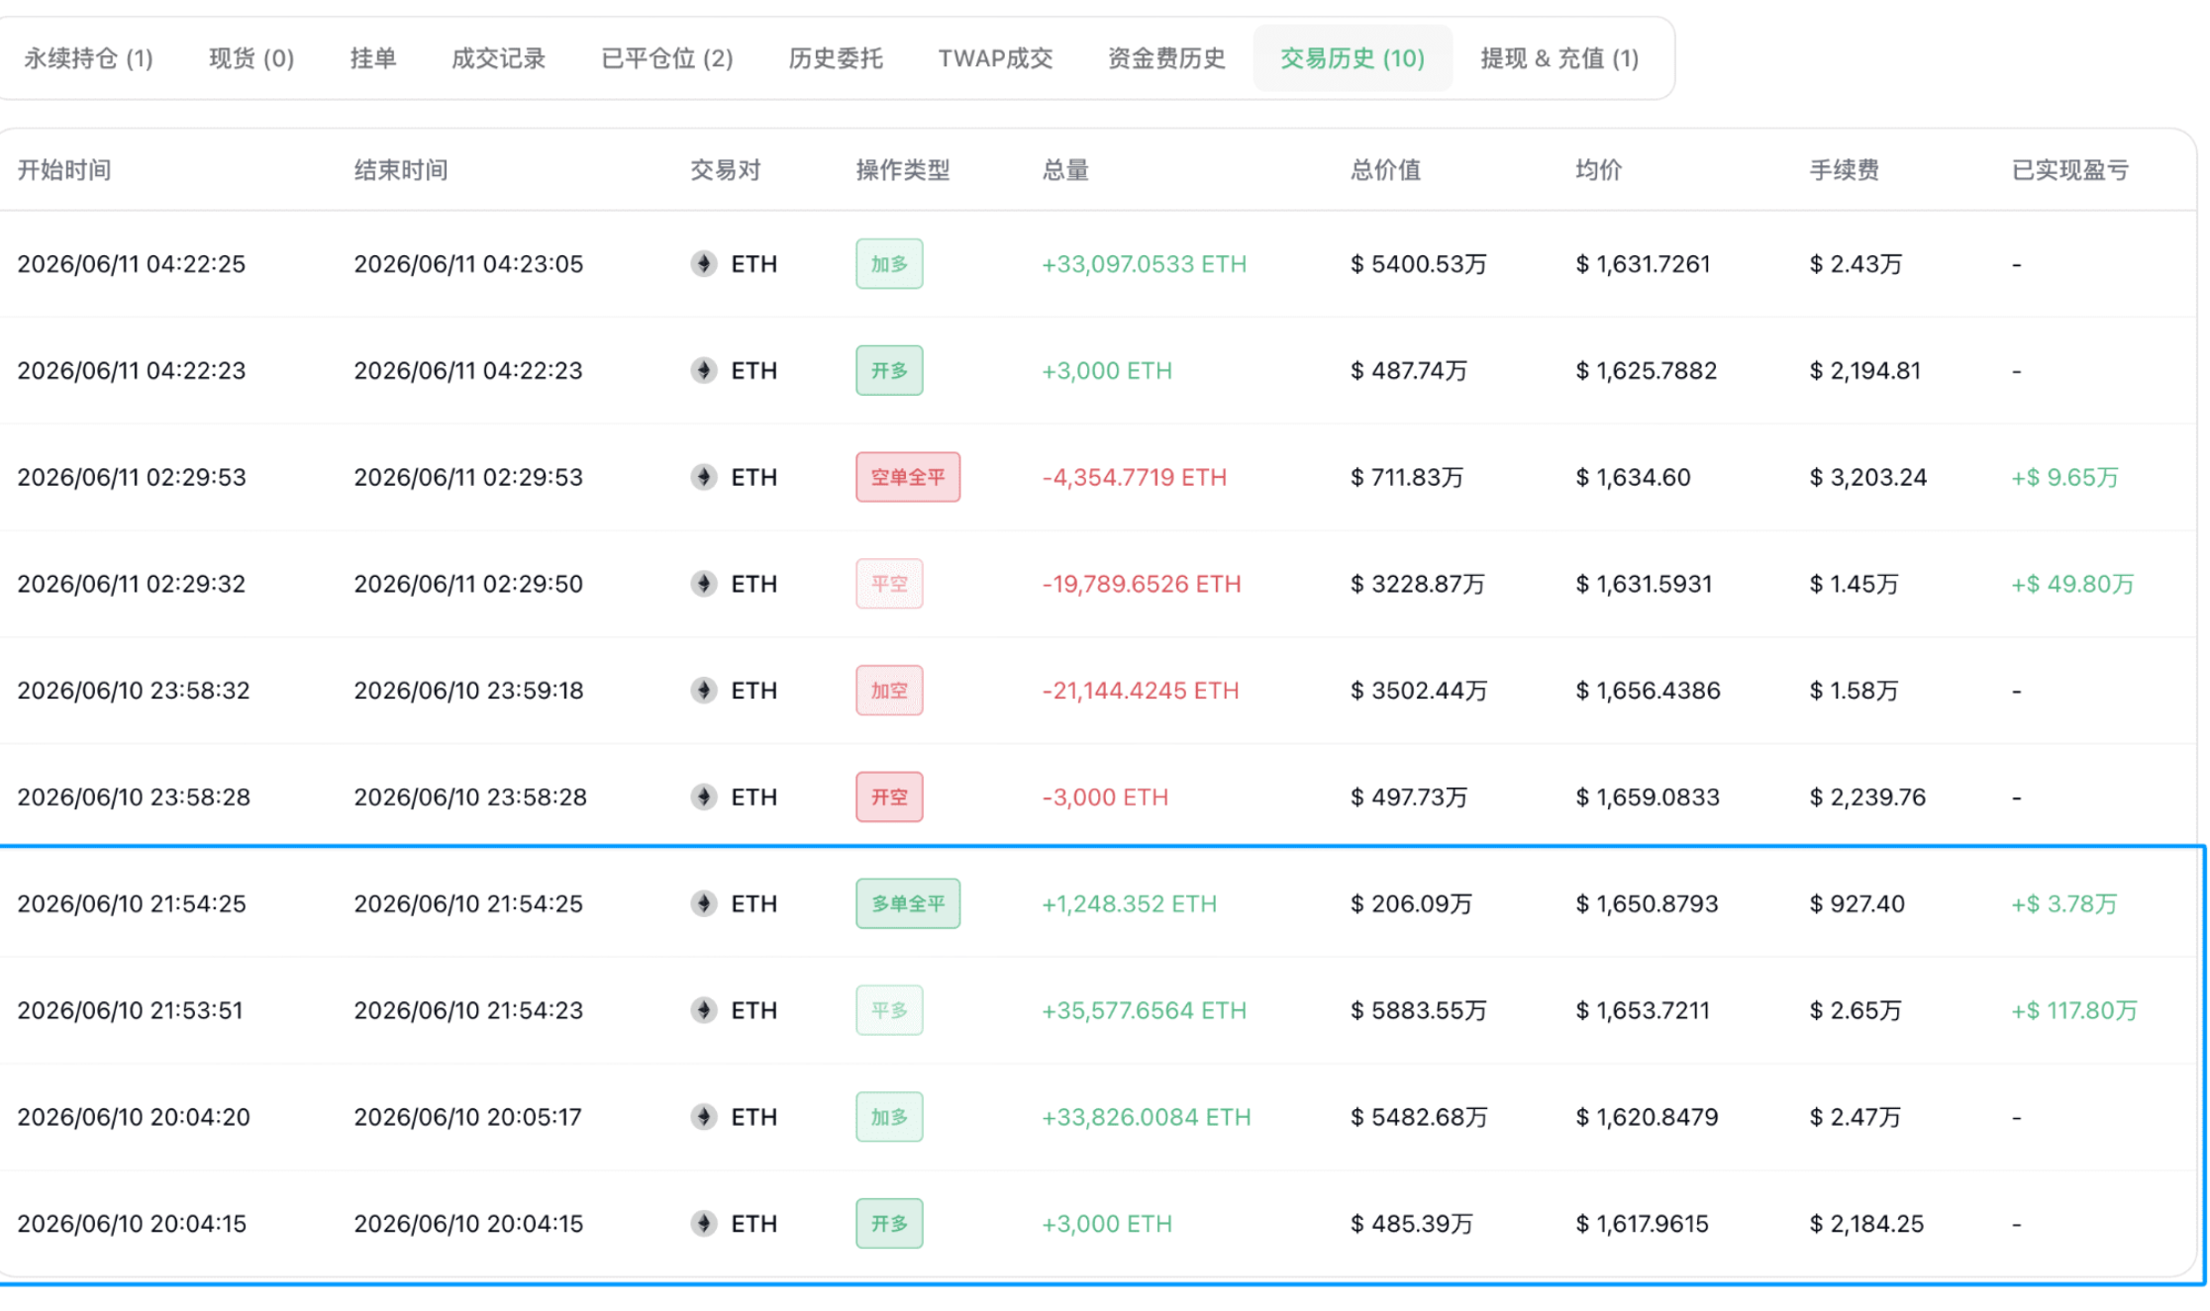The height and width of the screenshot is (1311, 2210).
Task: Click the 均价 column header
Action: [x=1598, y=170]
